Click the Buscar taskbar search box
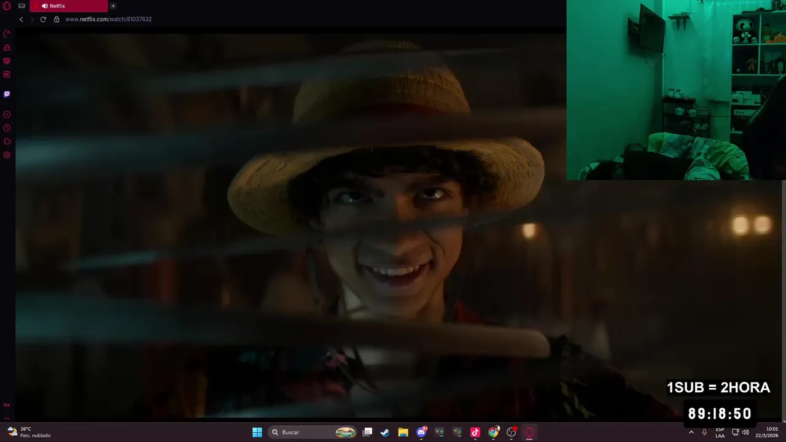Screen dimensions: 786x442 (313, 432)
